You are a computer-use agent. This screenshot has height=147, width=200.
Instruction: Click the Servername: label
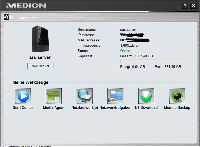[x=87, y=30]
